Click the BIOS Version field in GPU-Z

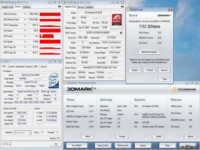pyautogui.click(x=98, y=32)
